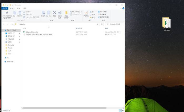
Task: Open the Shortcut easy access dropdown
Action: point(75,14)
